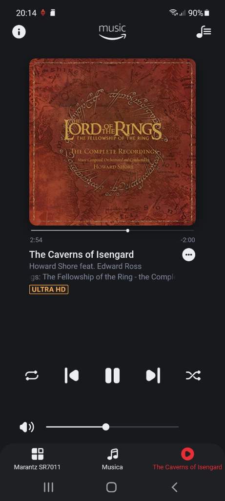Tap the Lord of the Rings album cover
The height and width of the screenshot is (501, 225).
pos(112,142)
